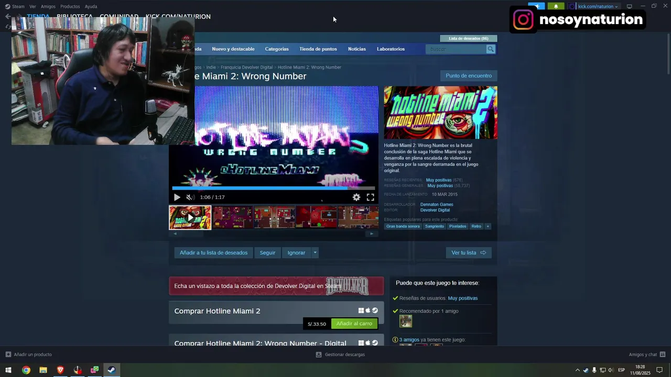Click Indie breadcrumb link
Image resolution: width=671 pixels, height=377 pixels.
(x=211, y=67)
